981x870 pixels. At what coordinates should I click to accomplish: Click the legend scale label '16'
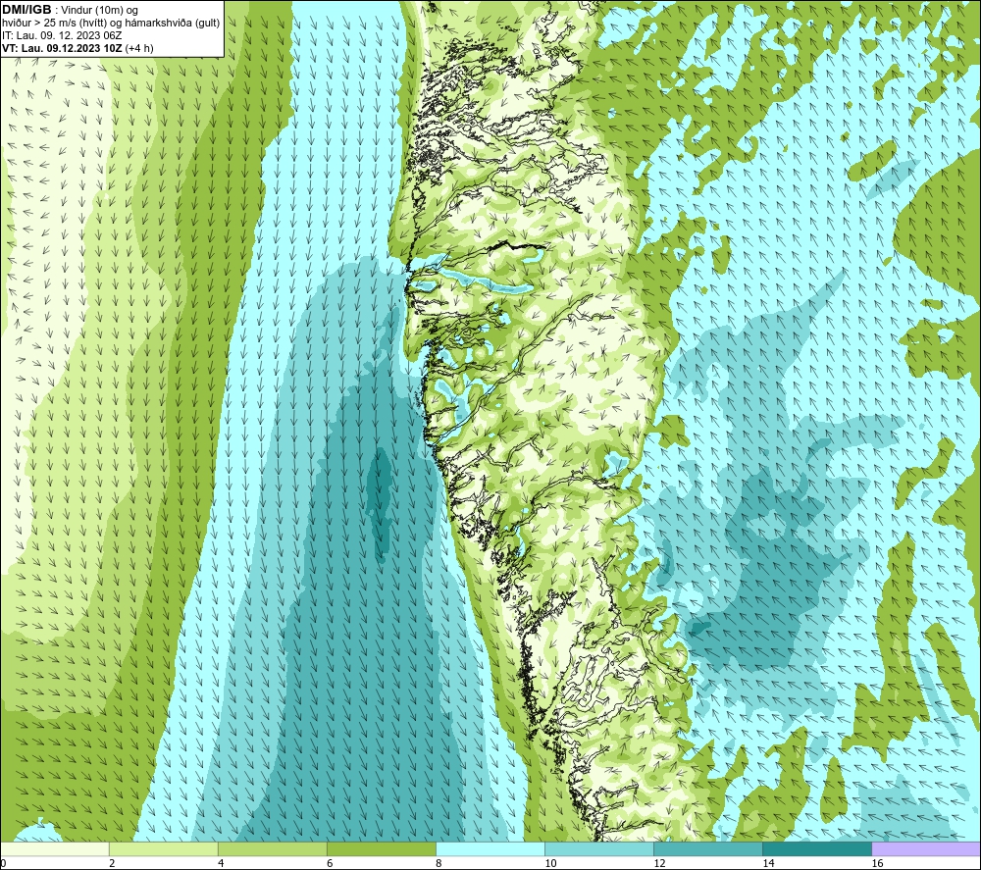click(x=877, y=863)
